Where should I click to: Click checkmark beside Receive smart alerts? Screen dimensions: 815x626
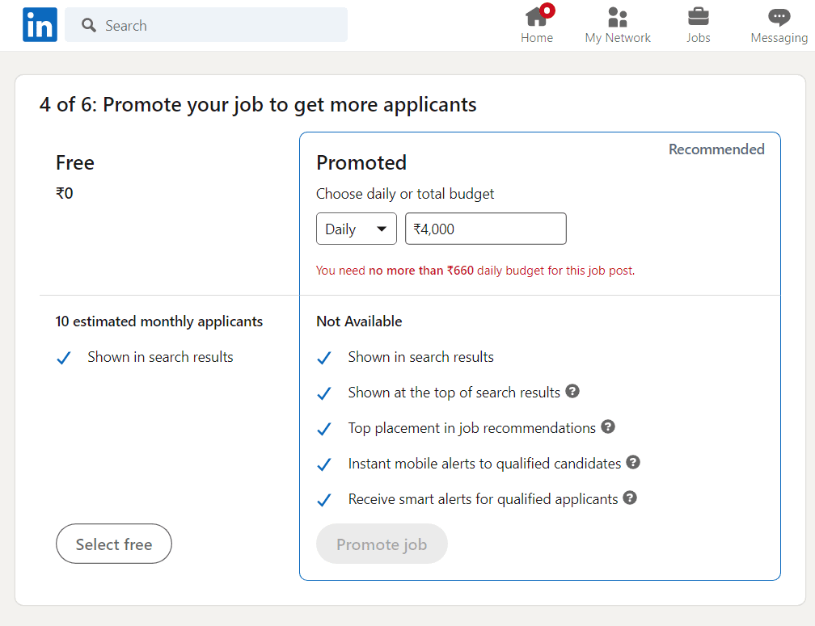click(x=324, y=500)
